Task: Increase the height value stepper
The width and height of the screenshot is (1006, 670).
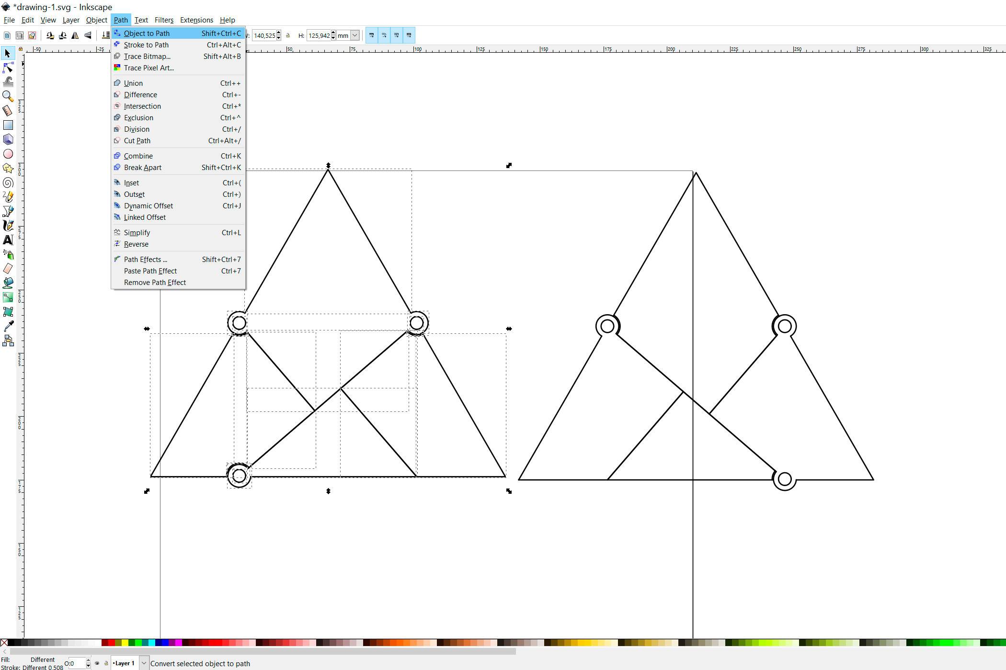Action: click(333, 33)
